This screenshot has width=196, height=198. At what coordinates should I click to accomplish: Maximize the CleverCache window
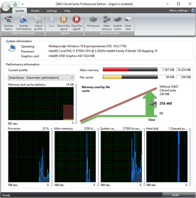178,4
